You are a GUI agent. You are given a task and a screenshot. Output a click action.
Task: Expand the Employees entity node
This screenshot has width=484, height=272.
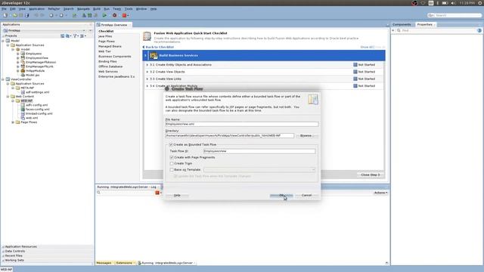[18, 54]
